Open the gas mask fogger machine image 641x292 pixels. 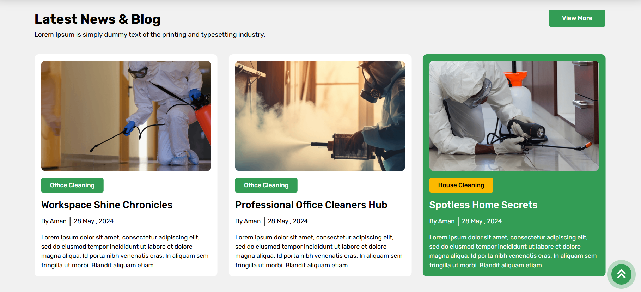[320, 116]
